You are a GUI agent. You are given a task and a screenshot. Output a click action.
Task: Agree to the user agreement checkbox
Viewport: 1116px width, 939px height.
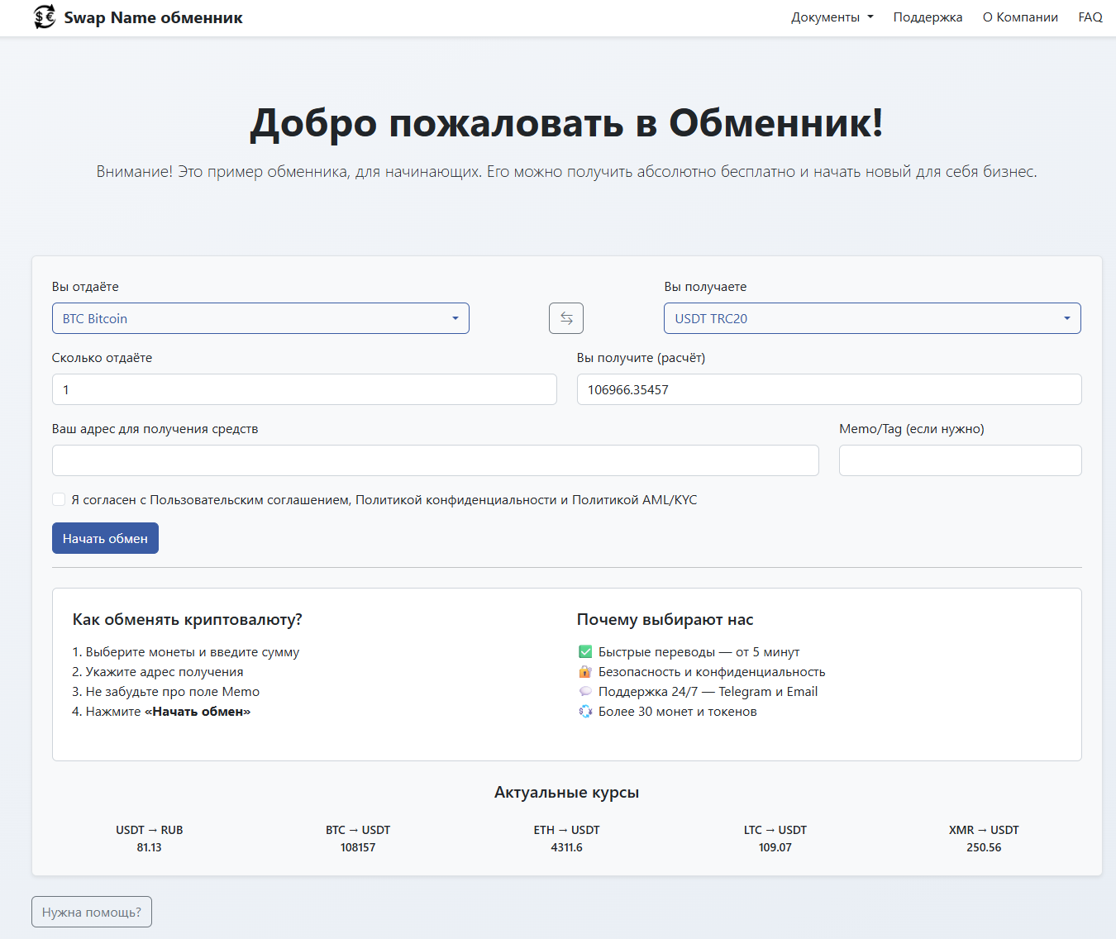(59, 499)
